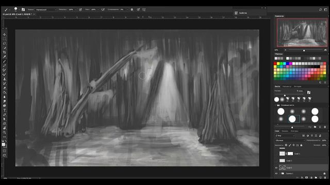
Task: Select the Rectangular Marquee tool
Action: (5, 39)
